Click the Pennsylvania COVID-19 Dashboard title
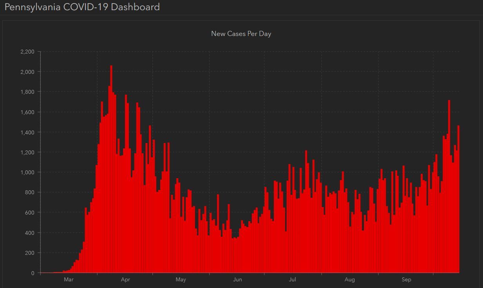 point(82,7)
